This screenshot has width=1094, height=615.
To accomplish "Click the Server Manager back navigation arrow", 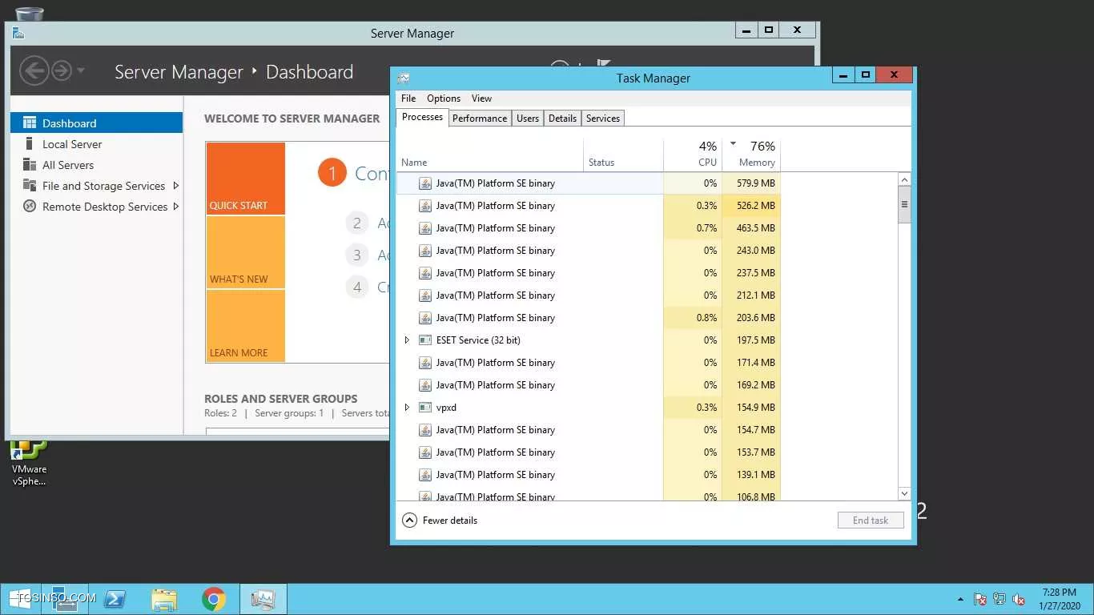I will tap(34, 71).
